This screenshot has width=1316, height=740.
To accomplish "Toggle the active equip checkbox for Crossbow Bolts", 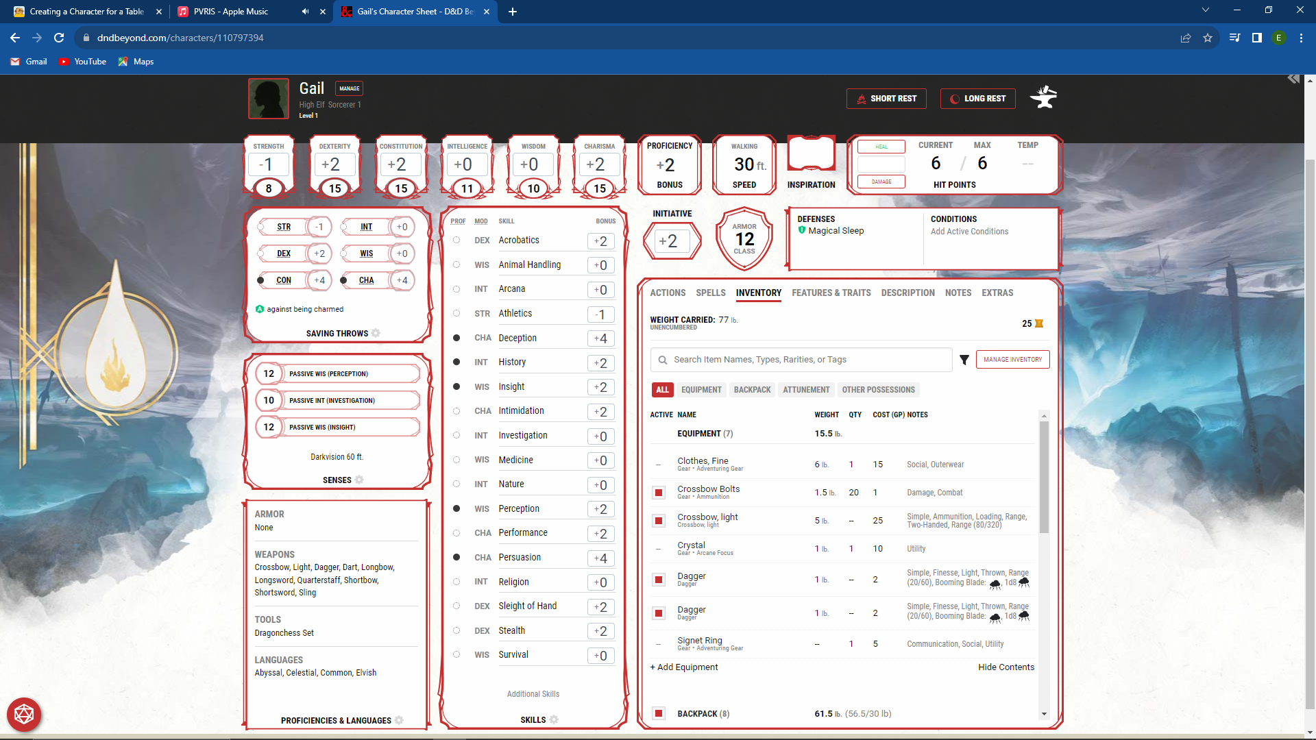I will tap(659, 493).
